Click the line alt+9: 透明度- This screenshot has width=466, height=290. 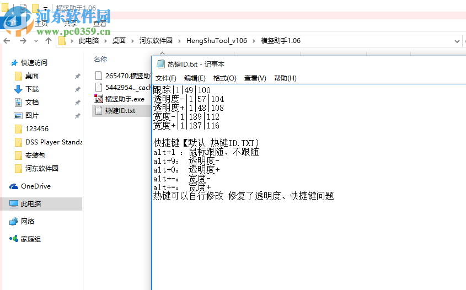186,161
